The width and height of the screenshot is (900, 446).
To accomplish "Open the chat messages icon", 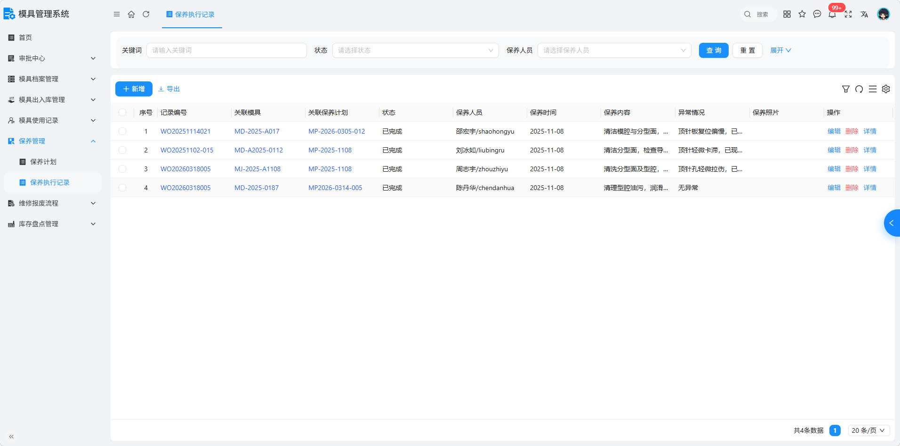I will [817, 14].
